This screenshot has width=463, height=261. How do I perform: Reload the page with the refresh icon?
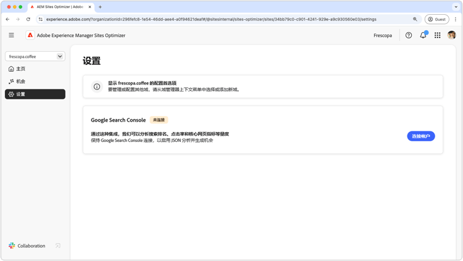(28, 19)
